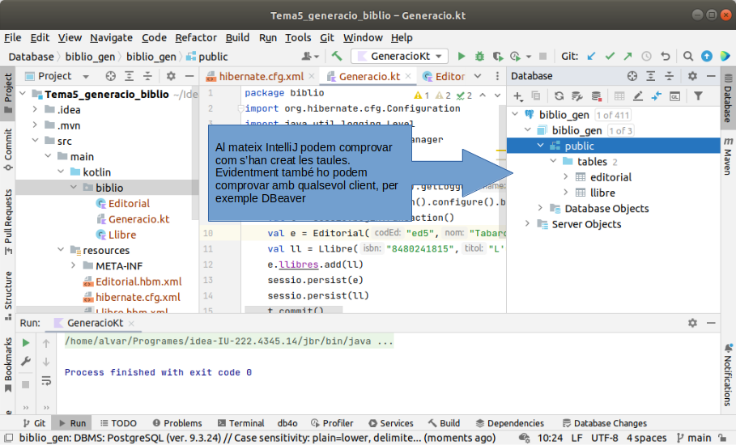This screenshot has width=736, height=445.
Task: Switch to hibernate.cfg.xml editor tab
Action: click(261, 76)
